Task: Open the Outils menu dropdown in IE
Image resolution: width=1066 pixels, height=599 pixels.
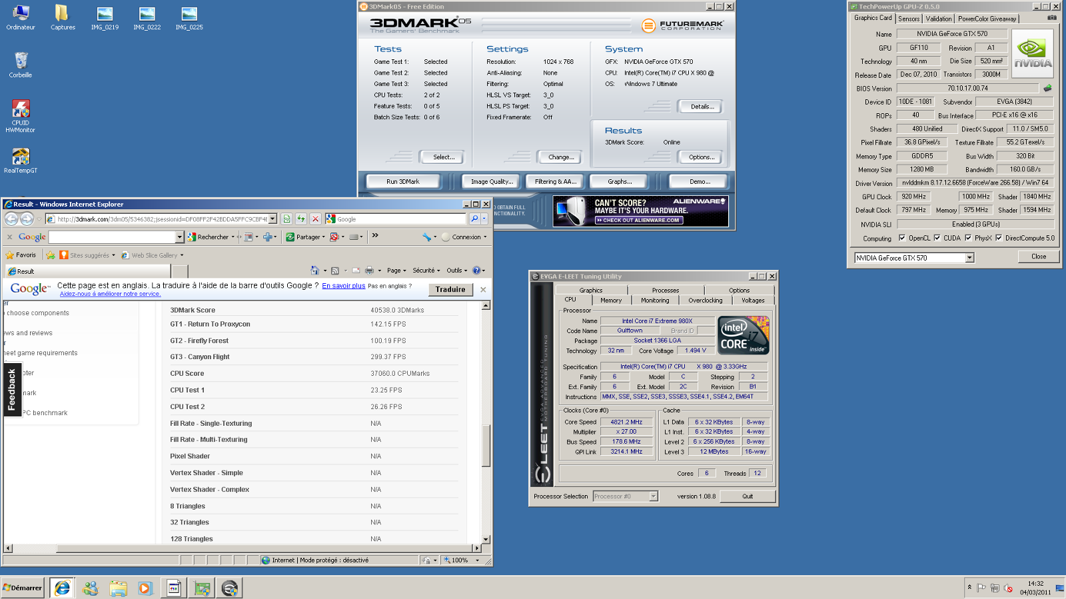Action: pos(457,271)
